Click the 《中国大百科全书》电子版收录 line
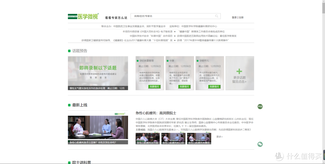325x164 pixels. click(147, 32)
